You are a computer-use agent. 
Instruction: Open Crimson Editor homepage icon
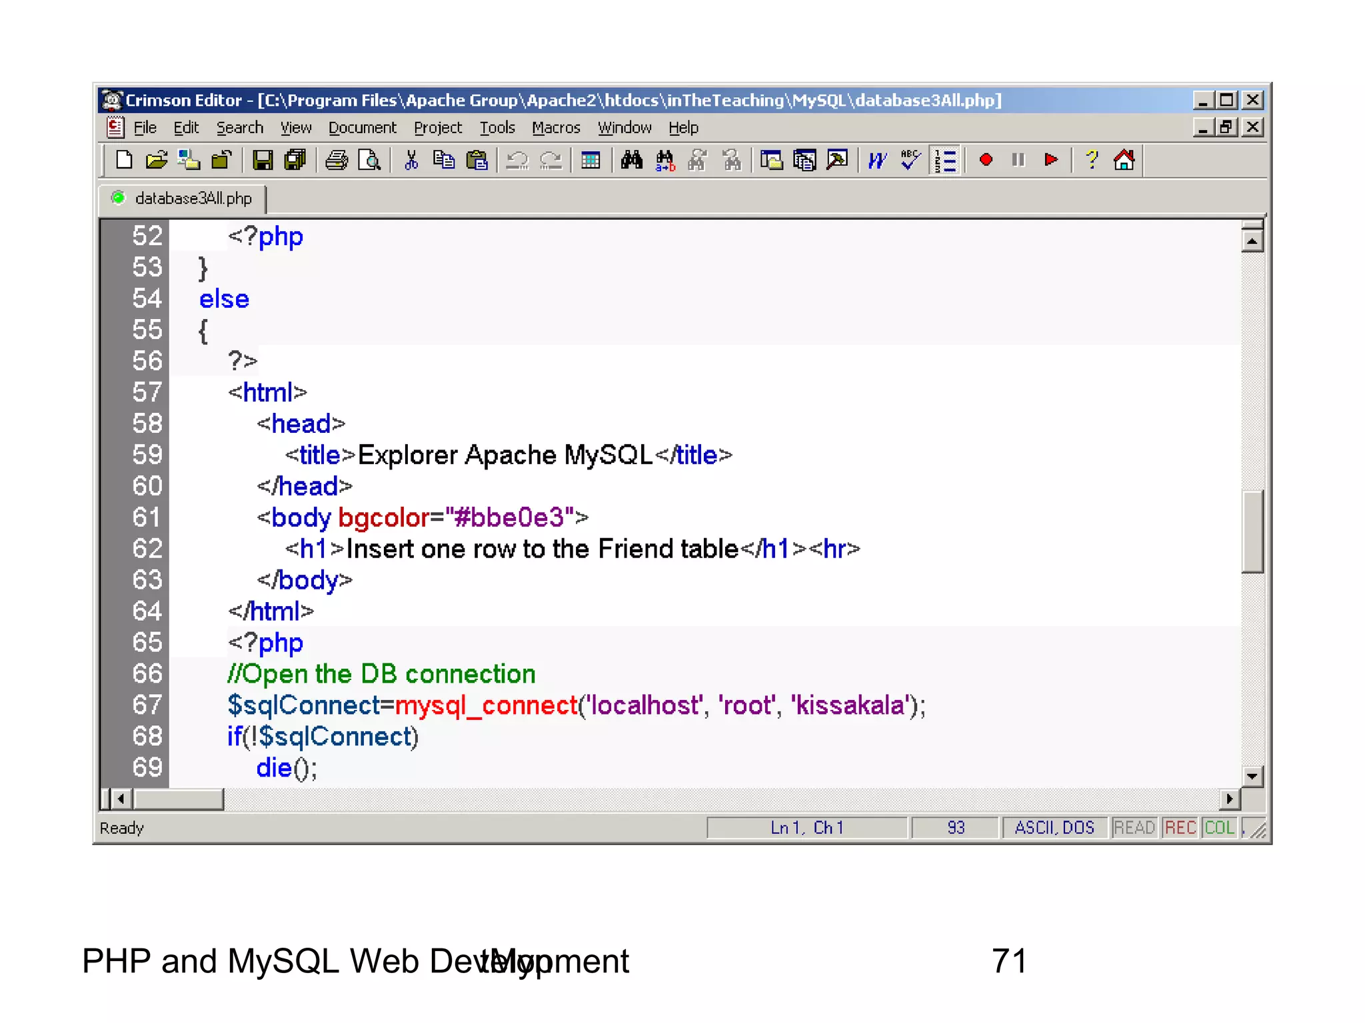click(x=1124, y=161)
